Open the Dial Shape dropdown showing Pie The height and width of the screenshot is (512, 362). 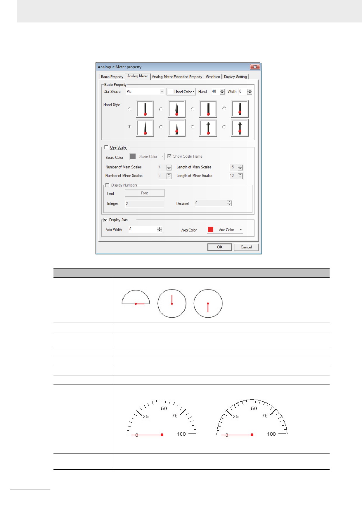pos(145,91)
